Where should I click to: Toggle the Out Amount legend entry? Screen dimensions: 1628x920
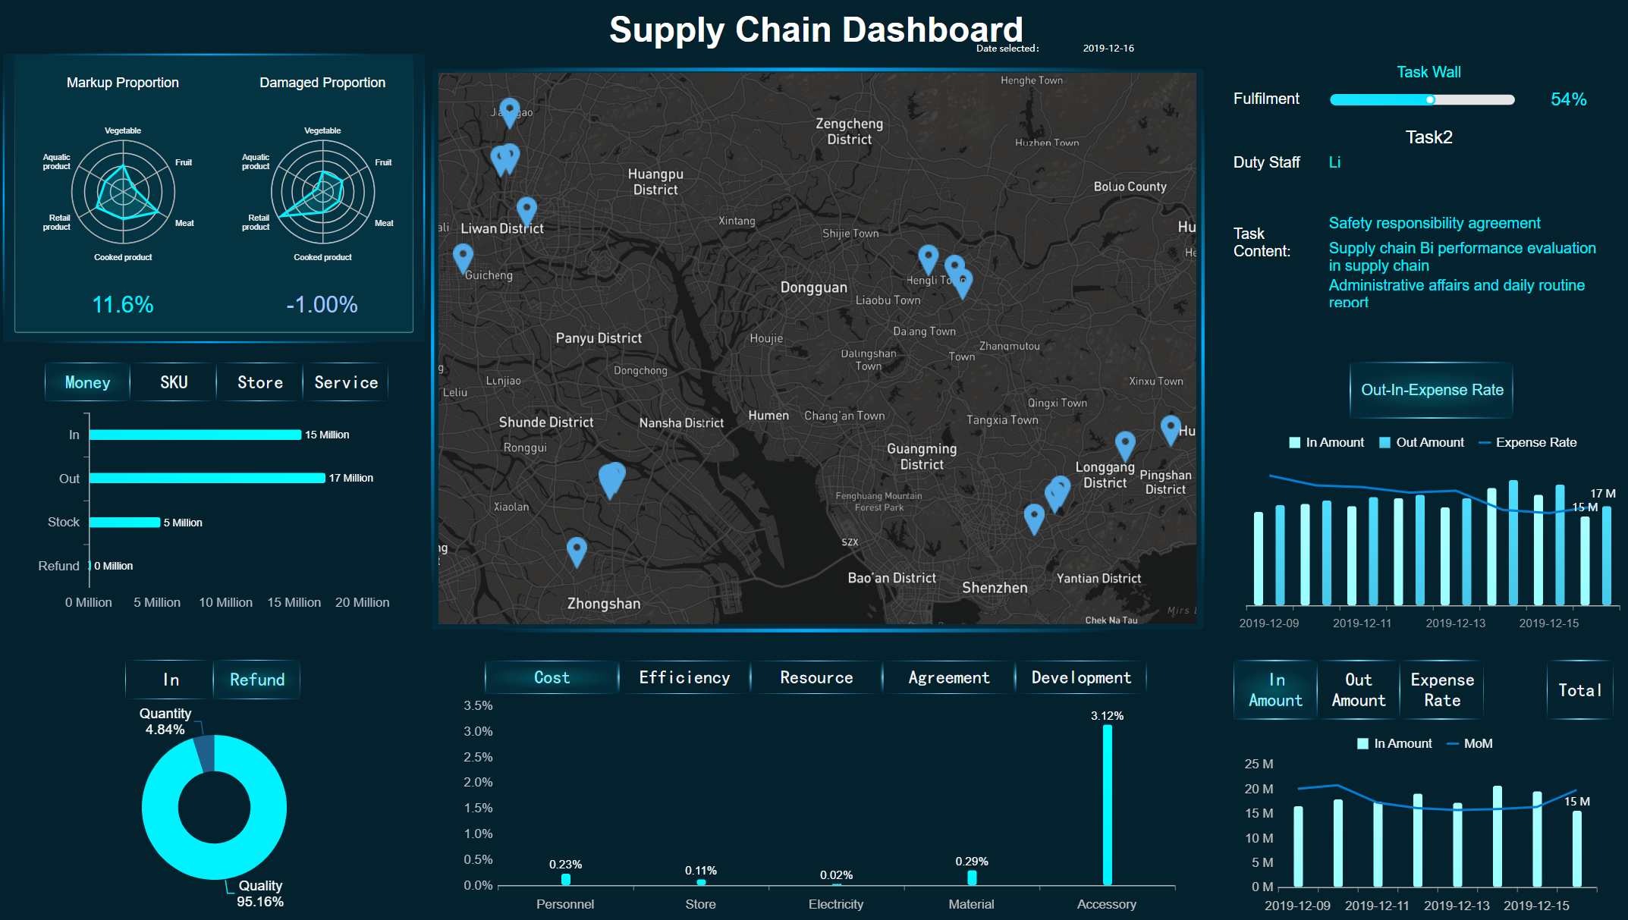coord(1421,442)
